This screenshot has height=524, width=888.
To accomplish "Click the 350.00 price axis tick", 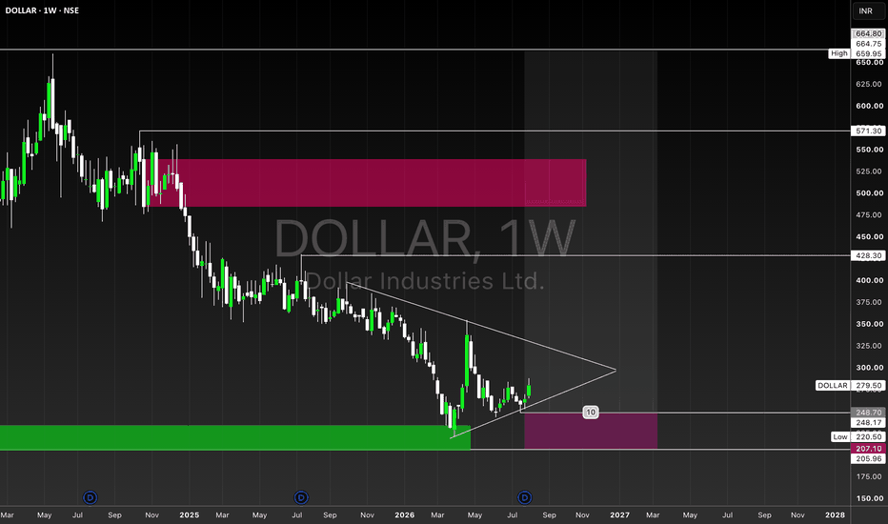I will (x=869, y=324).
